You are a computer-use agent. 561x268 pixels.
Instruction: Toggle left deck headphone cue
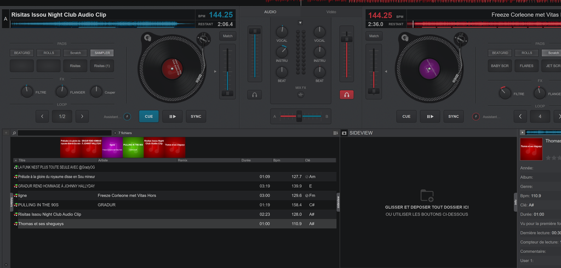click(x=254, y=95)
